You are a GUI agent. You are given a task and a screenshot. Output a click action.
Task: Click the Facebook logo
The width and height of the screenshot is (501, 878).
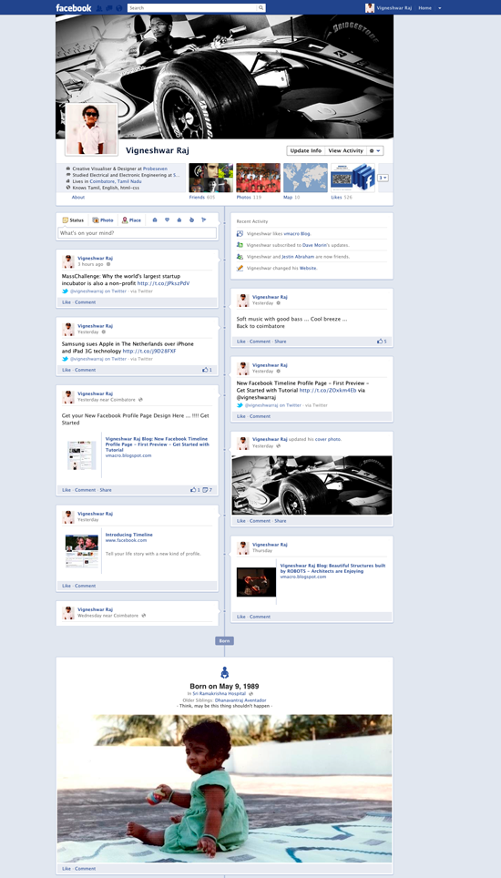[74, 8]
